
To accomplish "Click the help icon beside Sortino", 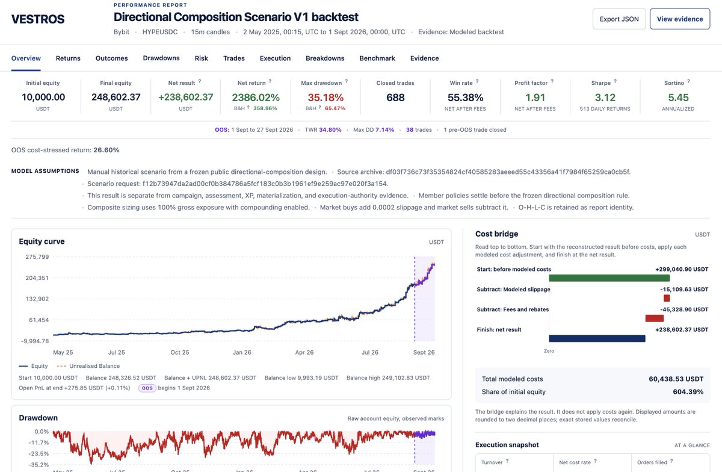I will [689, 81].
